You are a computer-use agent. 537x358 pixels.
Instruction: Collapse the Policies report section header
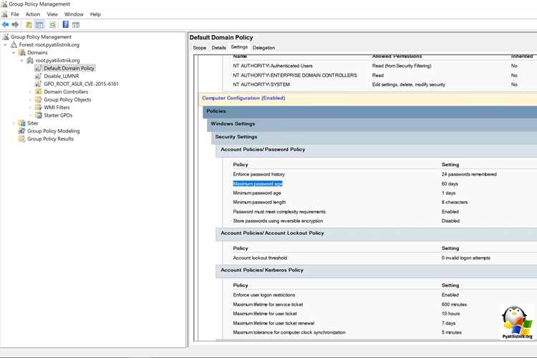(370, 112)
